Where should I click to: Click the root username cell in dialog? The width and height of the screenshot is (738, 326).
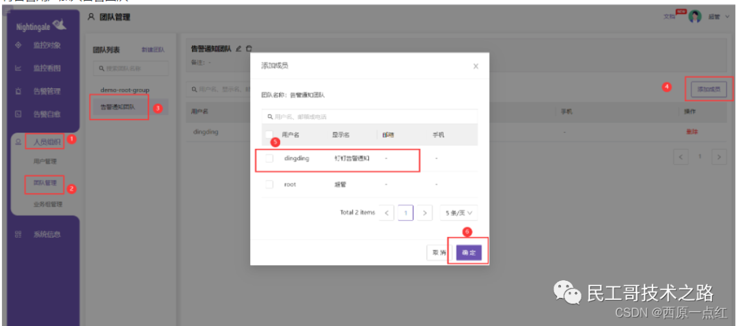click(x=290, y=185)
